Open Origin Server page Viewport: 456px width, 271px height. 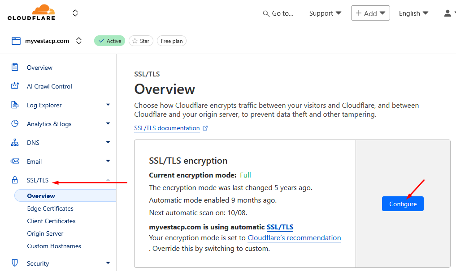[x=45, y=233]
